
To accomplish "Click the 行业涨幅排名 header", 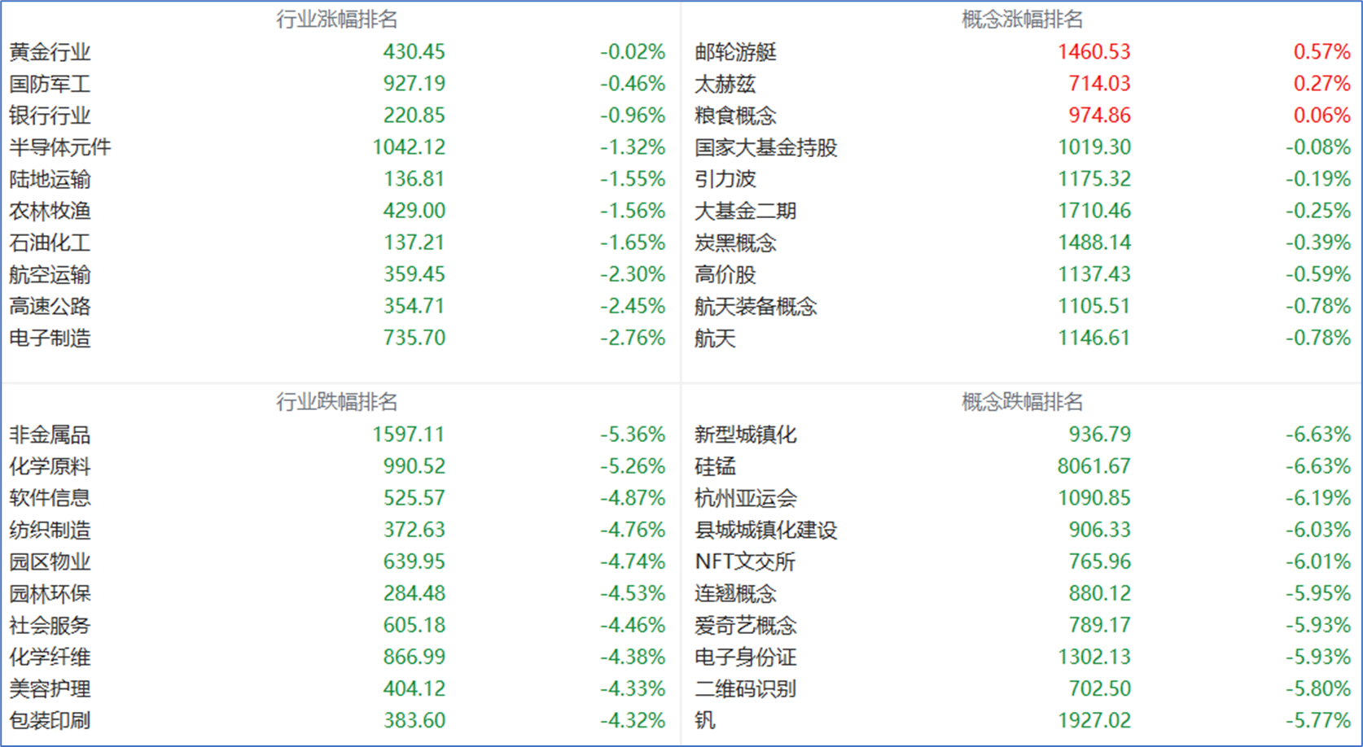I will coord(336,19).
